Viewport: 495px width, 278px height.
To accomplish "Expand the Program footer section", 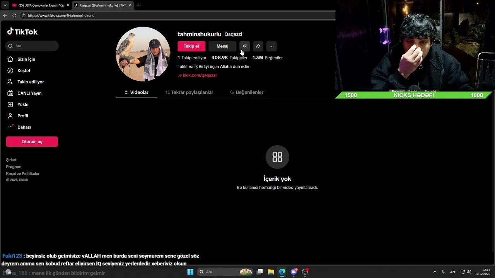I will [14, 167].
